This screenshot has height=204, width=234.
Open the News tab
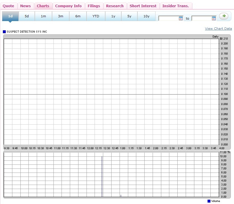tap(26, 6)
